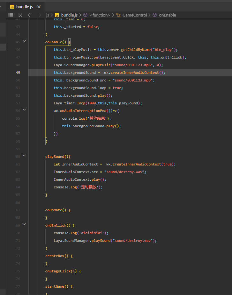Collapse the onEnable() fold arrow at line 45
The height and width of the screenshot is (295, 232).
point(24,41)
